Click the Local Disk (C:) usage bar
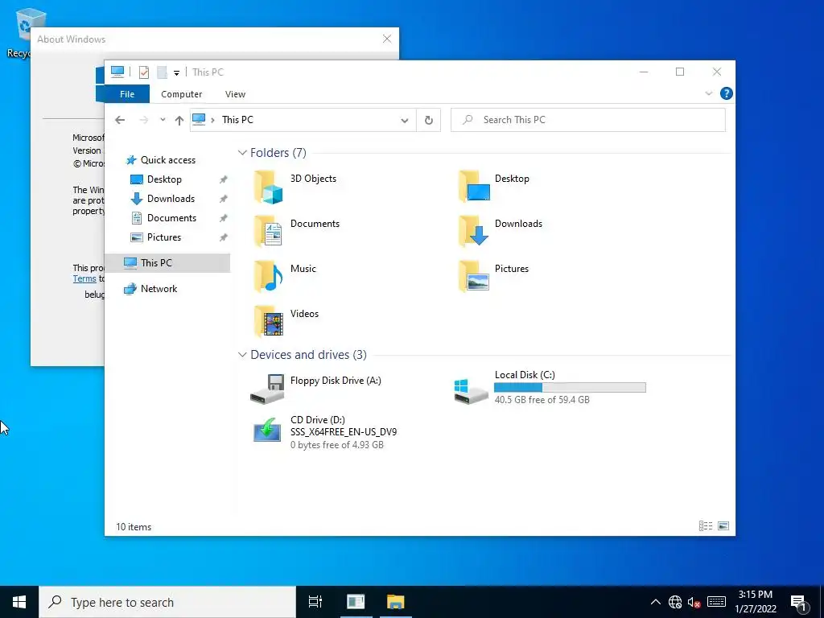 570,387
